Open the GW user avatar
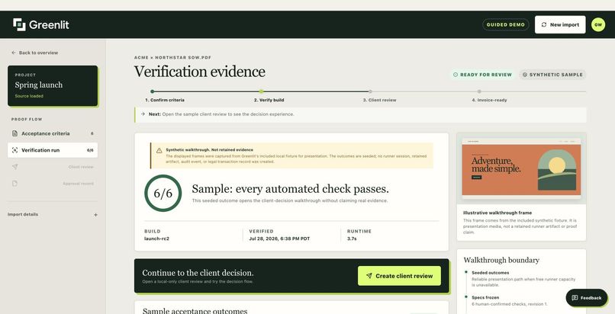615x314 pixels. click(598, 24)
